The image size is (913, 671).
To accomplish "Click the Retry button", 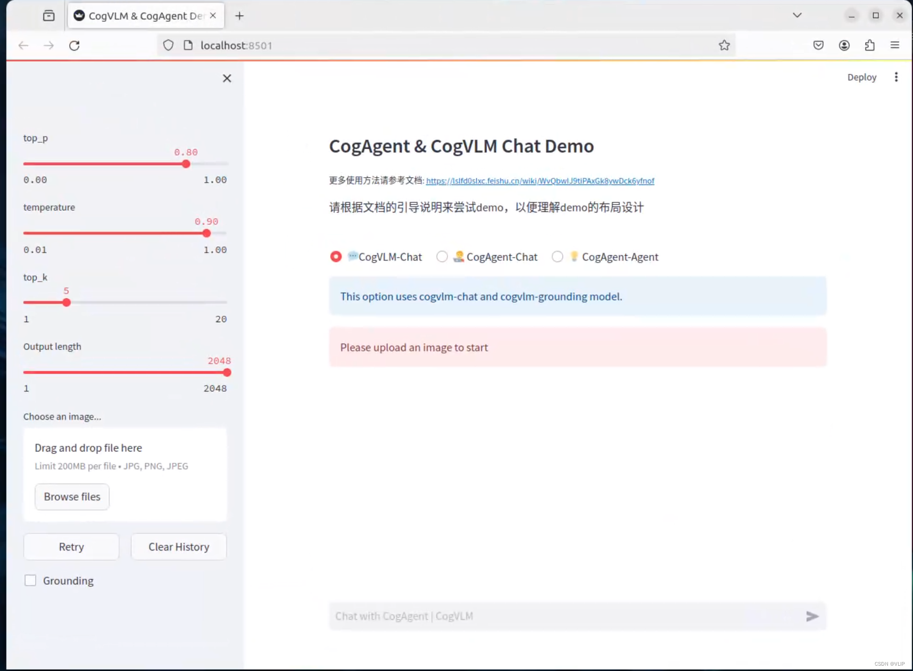I will point(71,547).
